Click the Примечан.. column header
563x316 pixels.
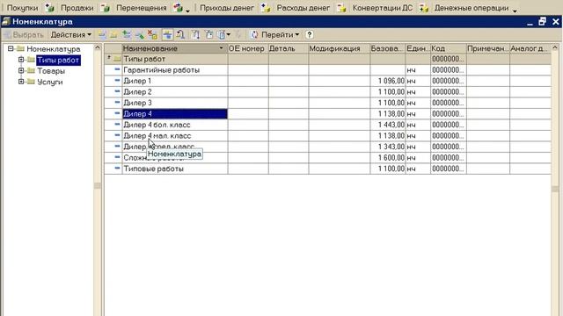pyautogui.click(x=487, y=48)
